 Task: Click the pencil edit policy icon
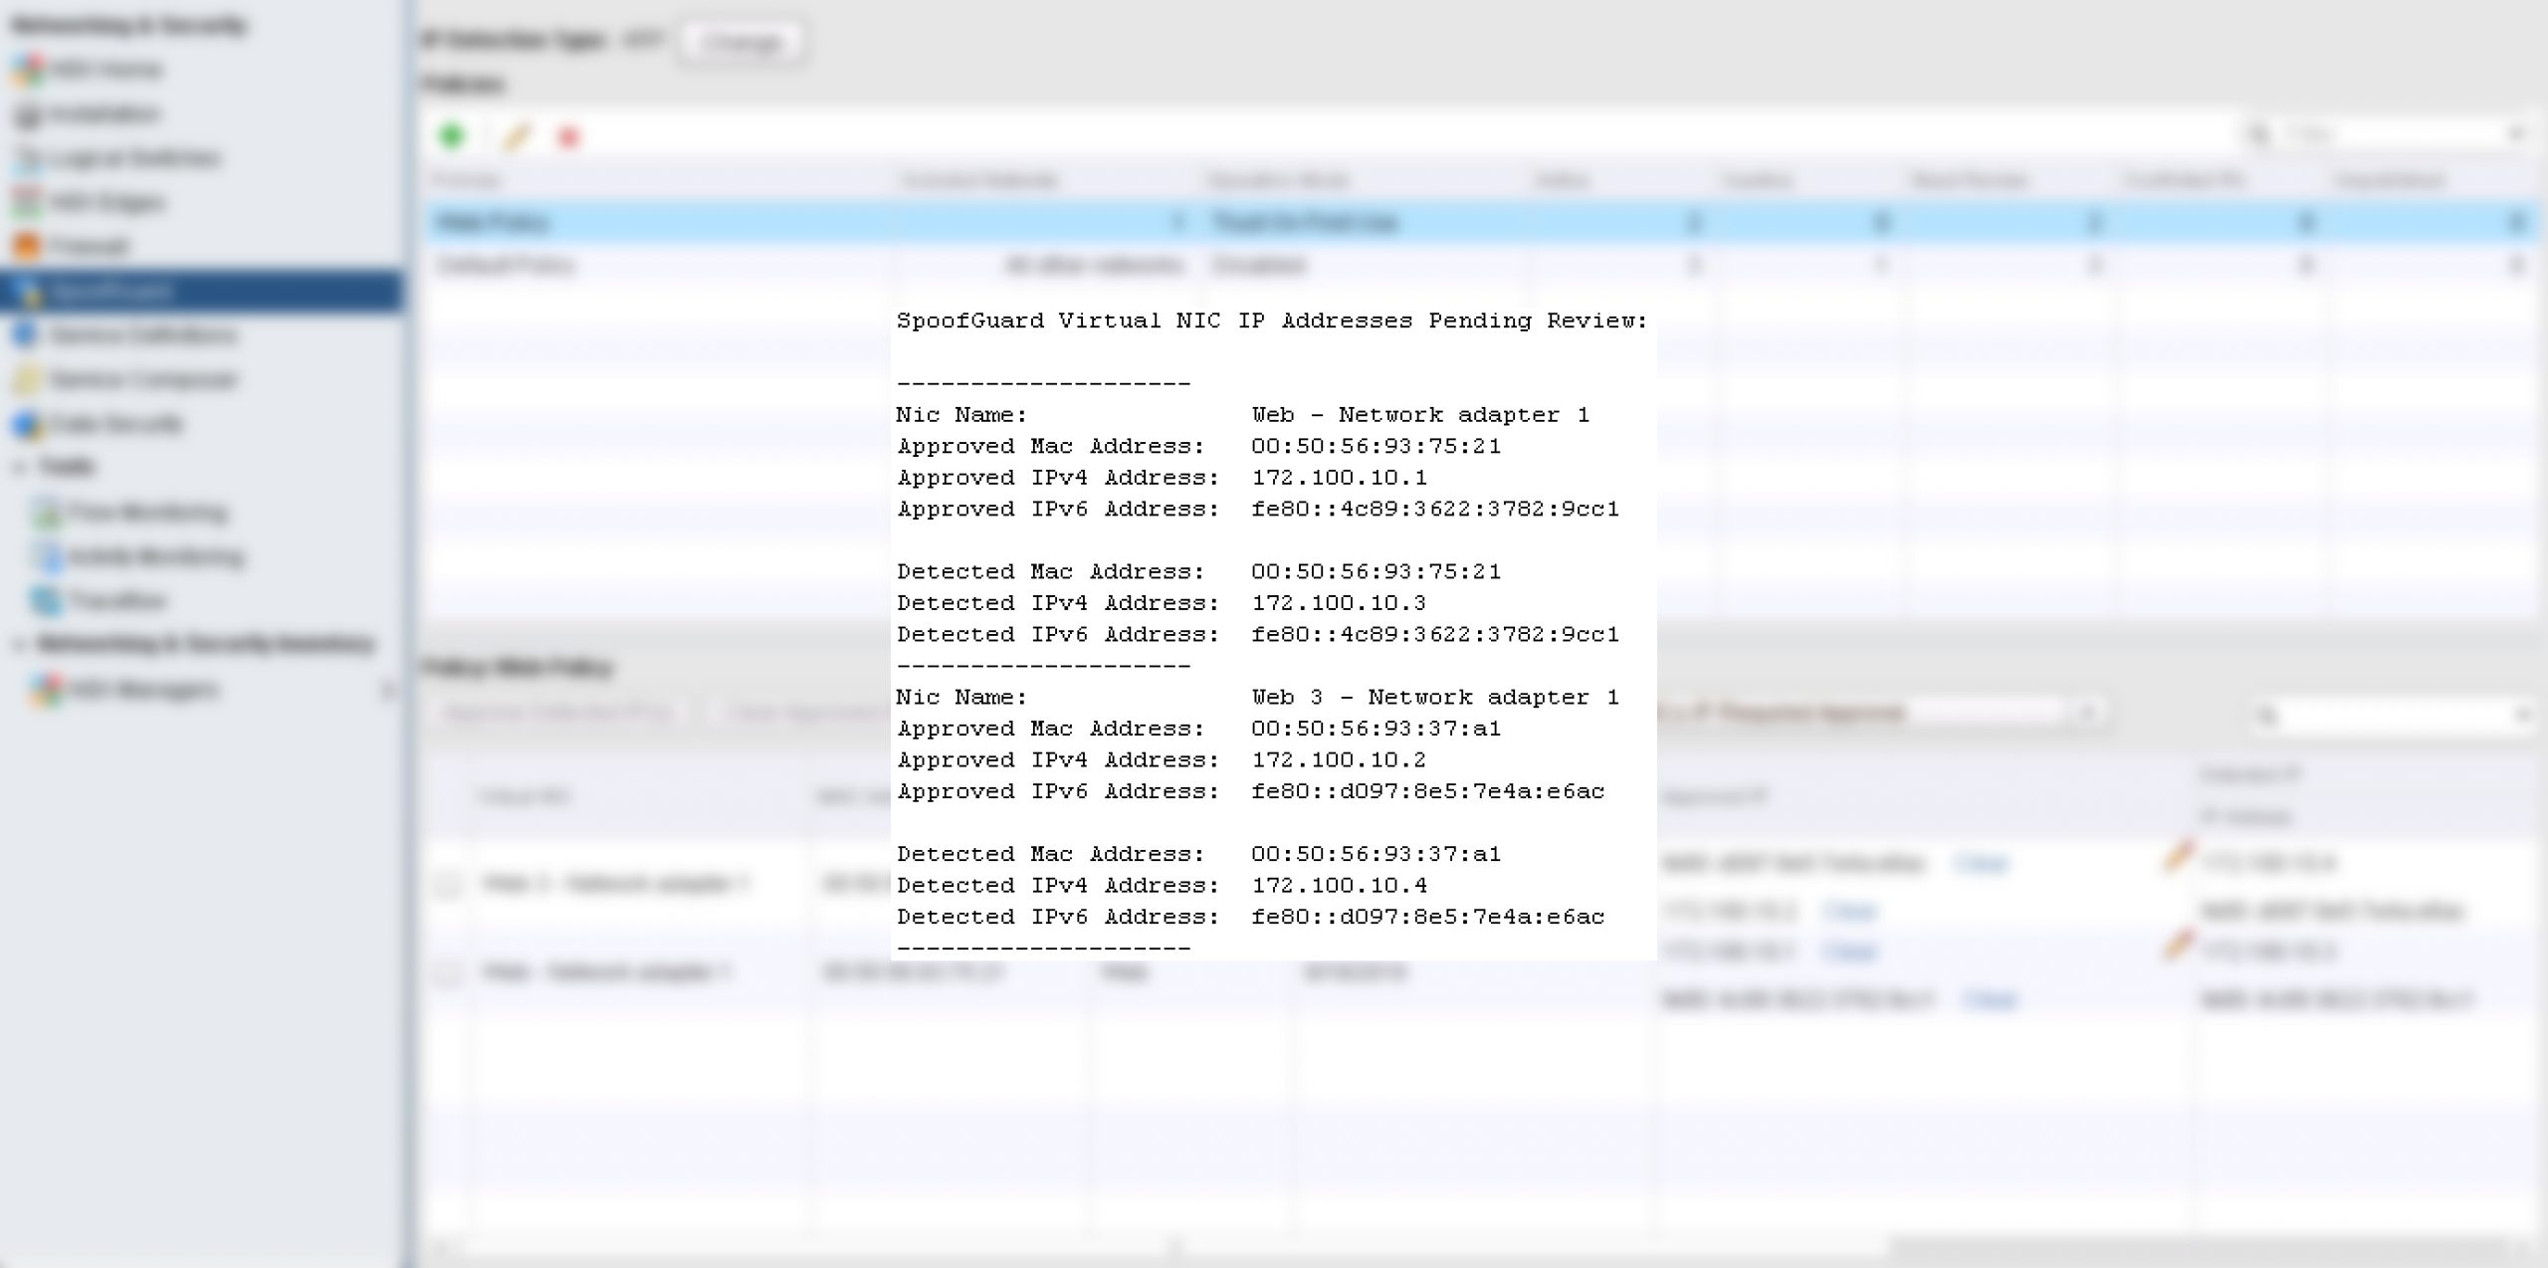(x=516, y=136)
